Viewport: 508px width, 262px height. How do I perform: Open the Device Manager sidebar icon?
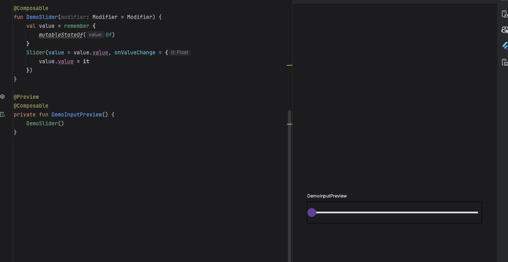point(504,14)
